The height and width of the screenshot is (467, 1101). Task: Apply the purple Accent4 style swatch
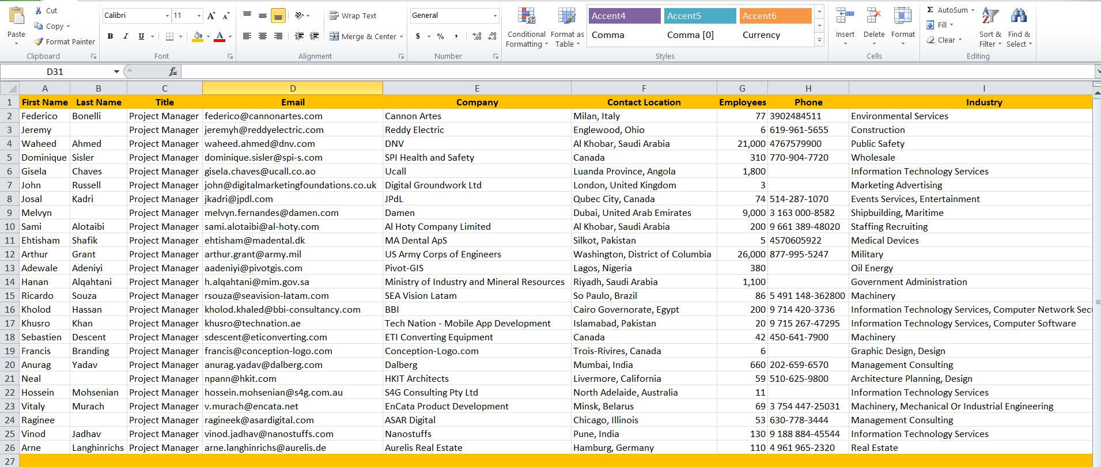point(624,16)
